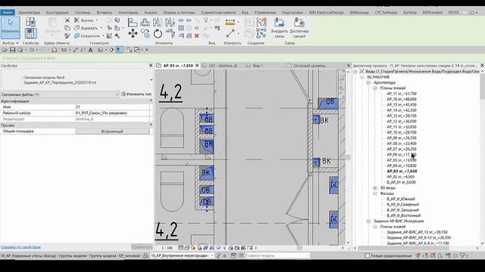Open the Файл tab

pyautogui.click(x=8, y=12)
